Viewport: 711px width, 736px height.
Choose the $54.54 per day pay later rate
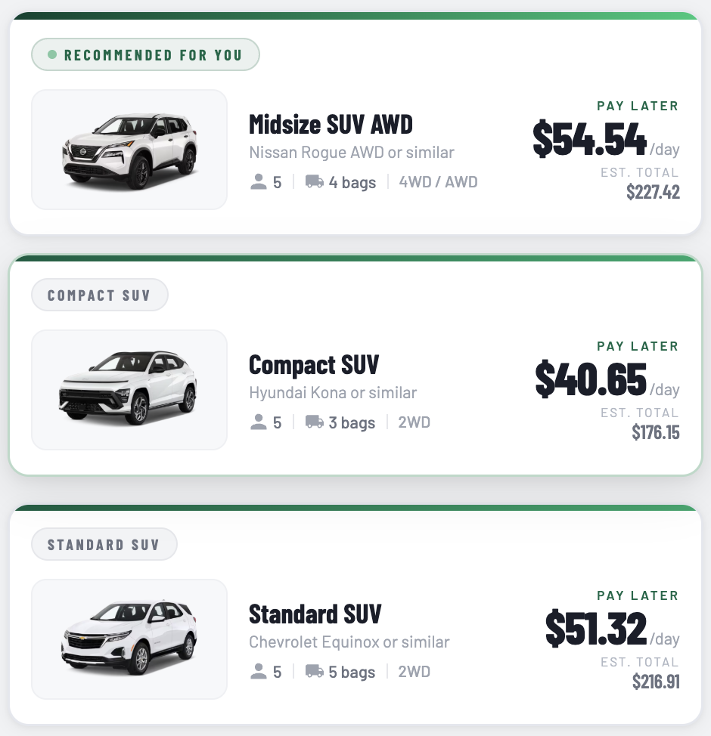606,138
